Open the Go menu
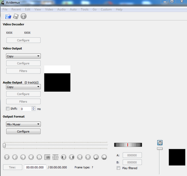187x176 pixels. point(94,9)
